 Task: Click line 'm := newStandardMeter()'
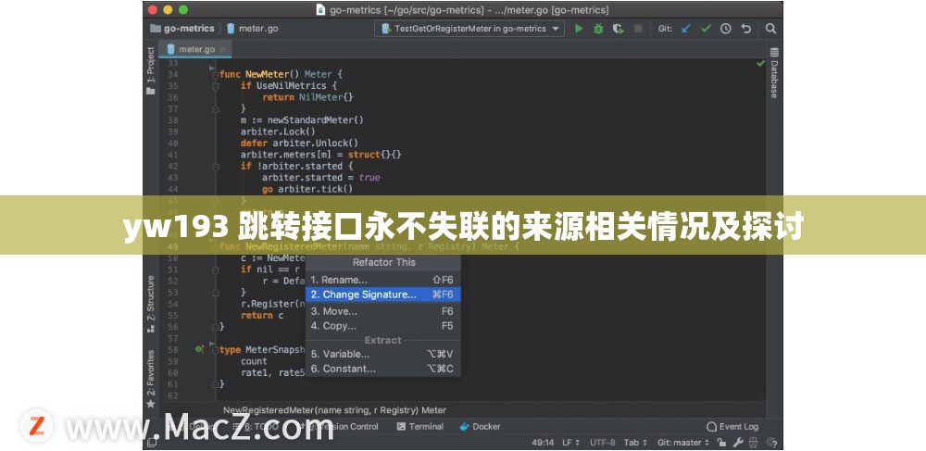coord(302,119)
